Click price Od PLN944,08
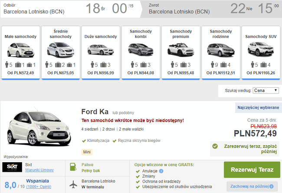The height and width of the screenshot is (193, 282). tap(141, 73)
